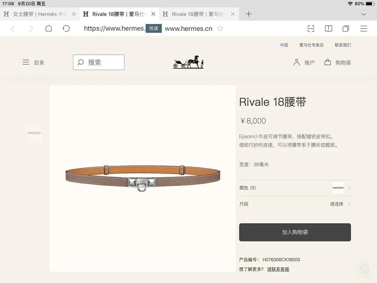The height and width of the screenshot is (283, 377).
Task: Tap the scan QR code icon
Action: 311,29
